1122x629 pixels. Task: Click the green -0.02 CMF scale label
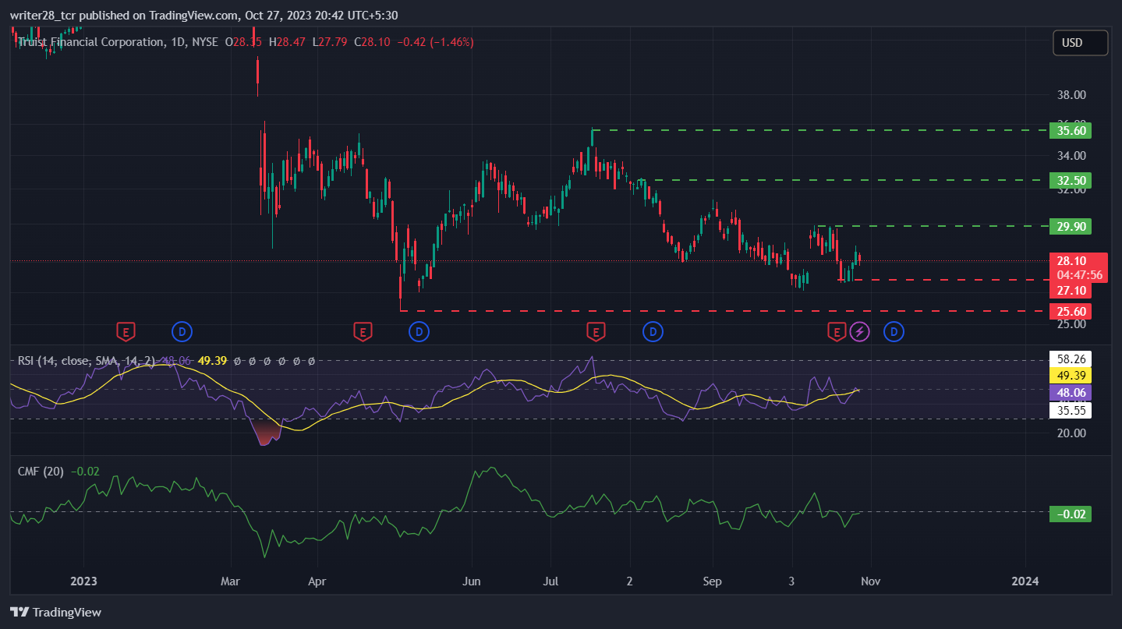click(1070, 514)
